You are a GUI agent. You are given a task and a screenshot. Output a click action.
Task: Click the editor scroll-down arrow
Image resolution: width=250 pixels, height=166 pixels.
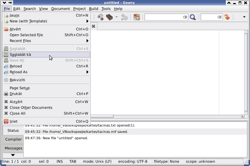point(246,113)
